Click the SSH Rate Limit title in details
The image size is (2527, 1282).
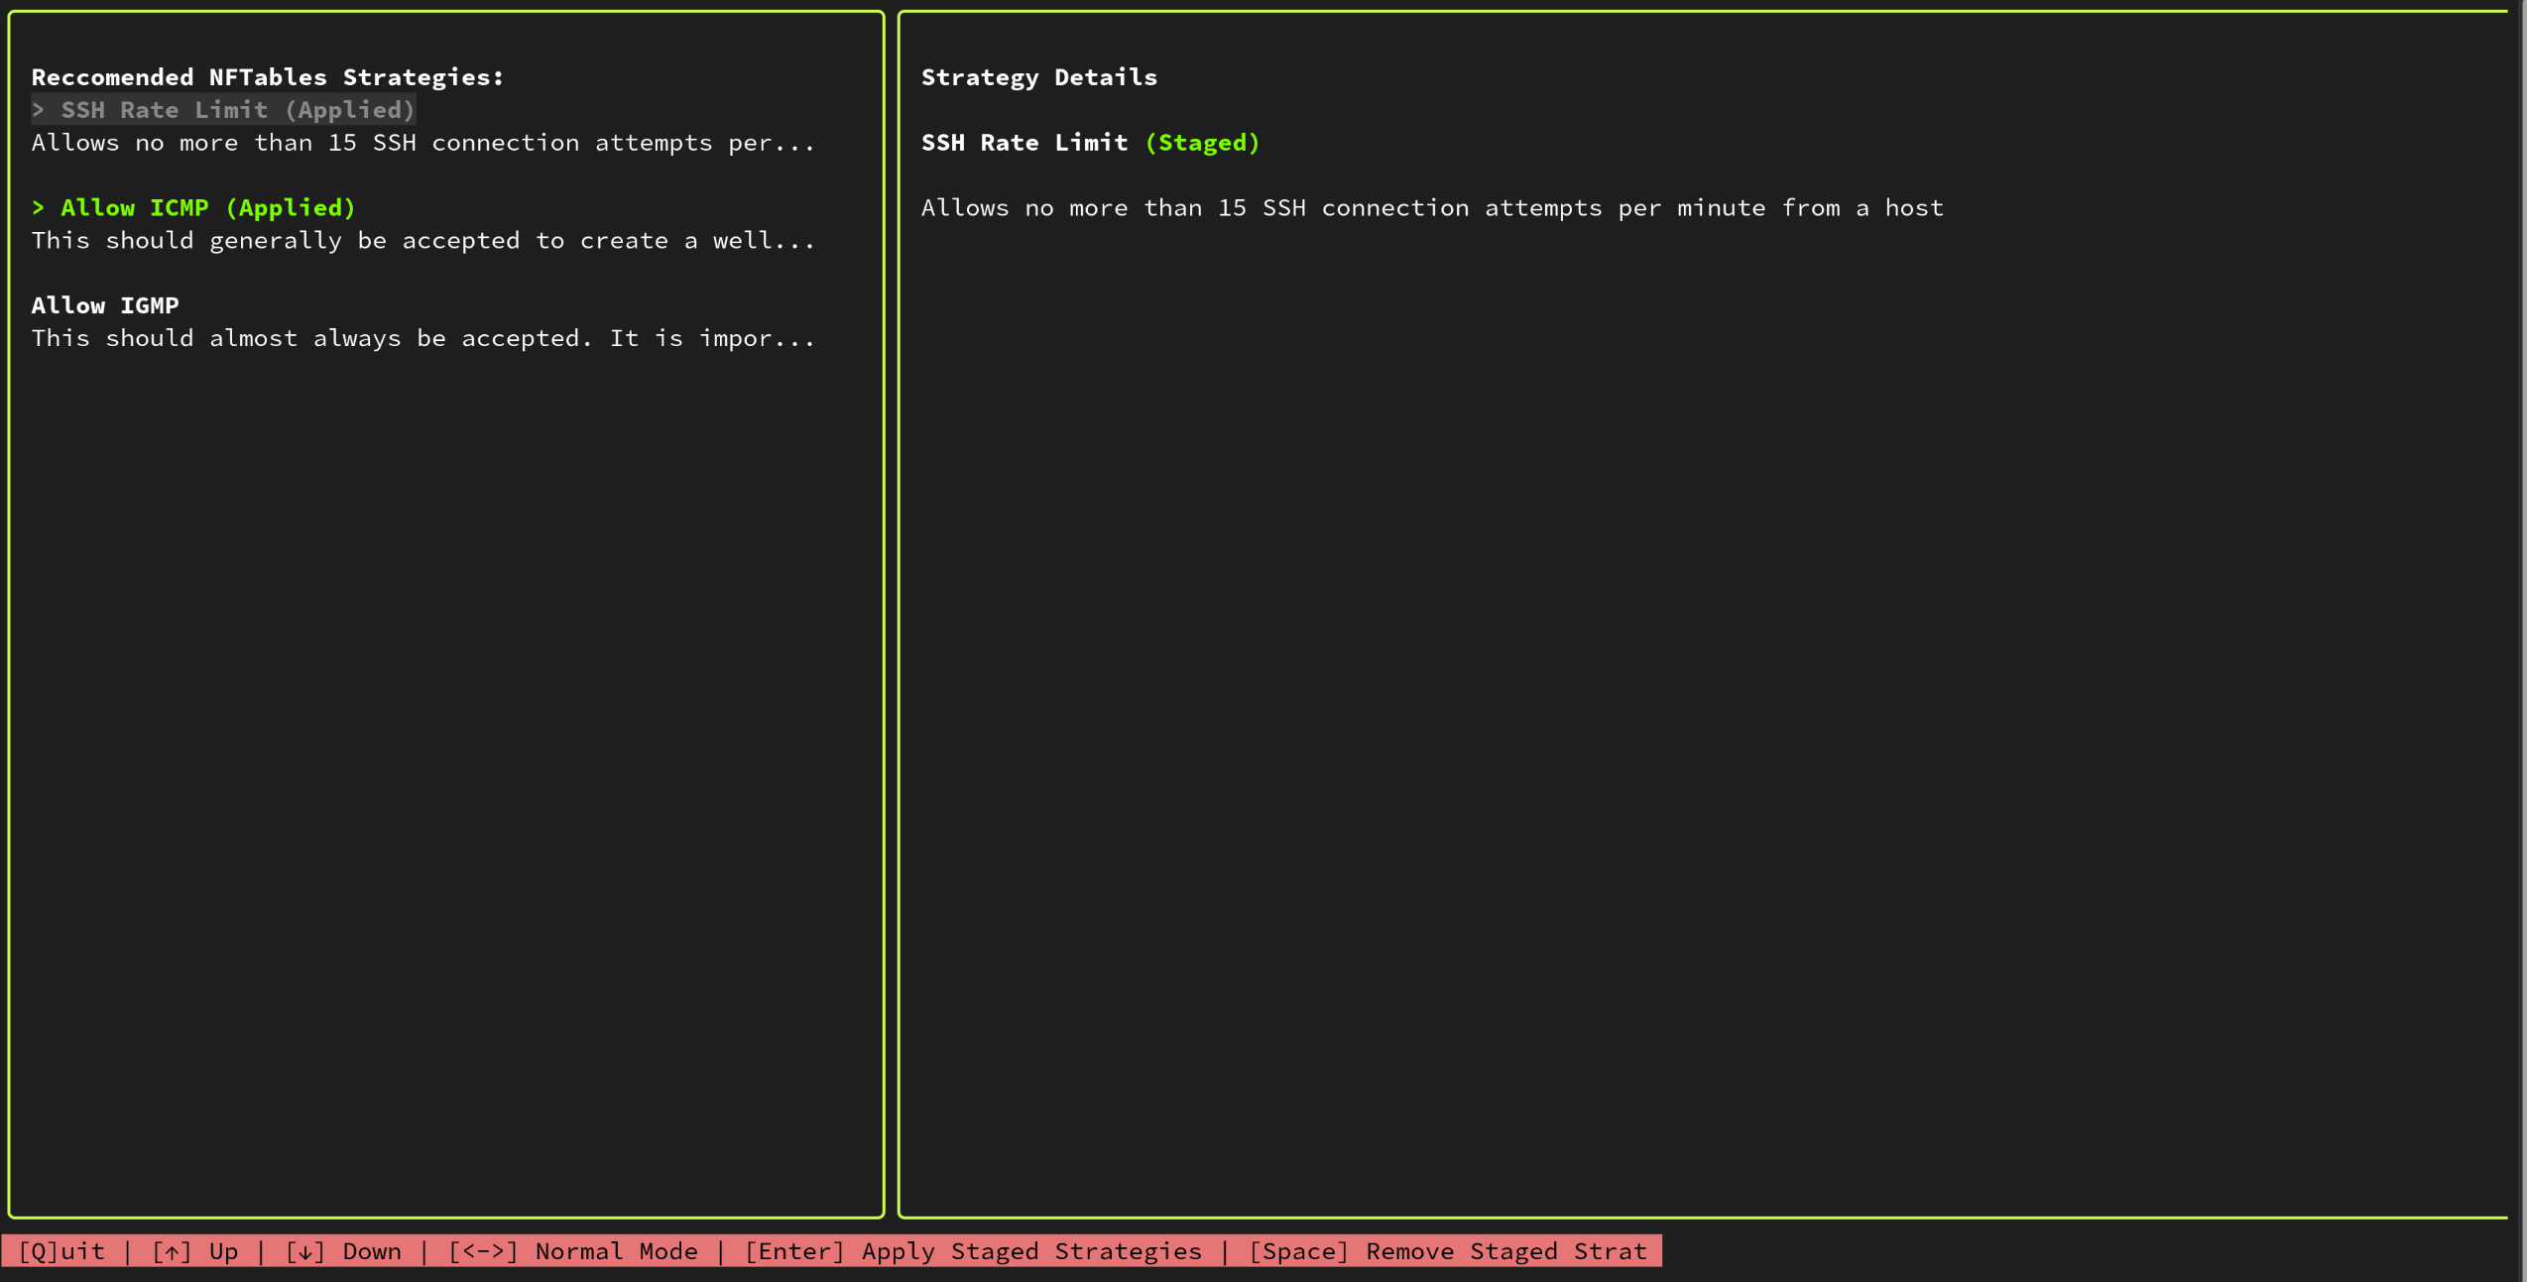coord(1023,143)
